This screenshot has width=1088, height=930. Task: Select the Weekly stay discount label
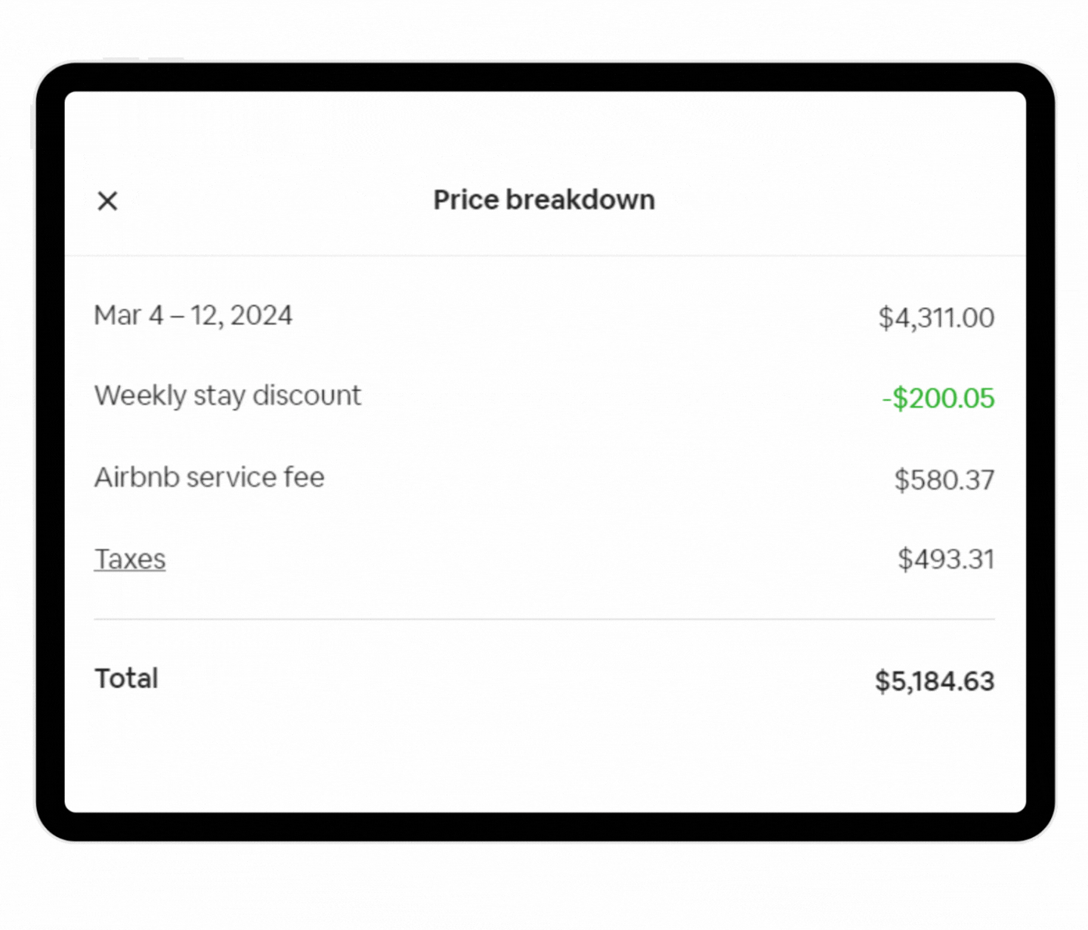tap(227, 395)
